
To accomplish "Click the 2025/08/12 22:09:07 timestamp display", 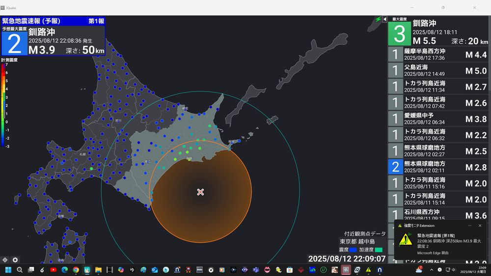I will point(347,259).
